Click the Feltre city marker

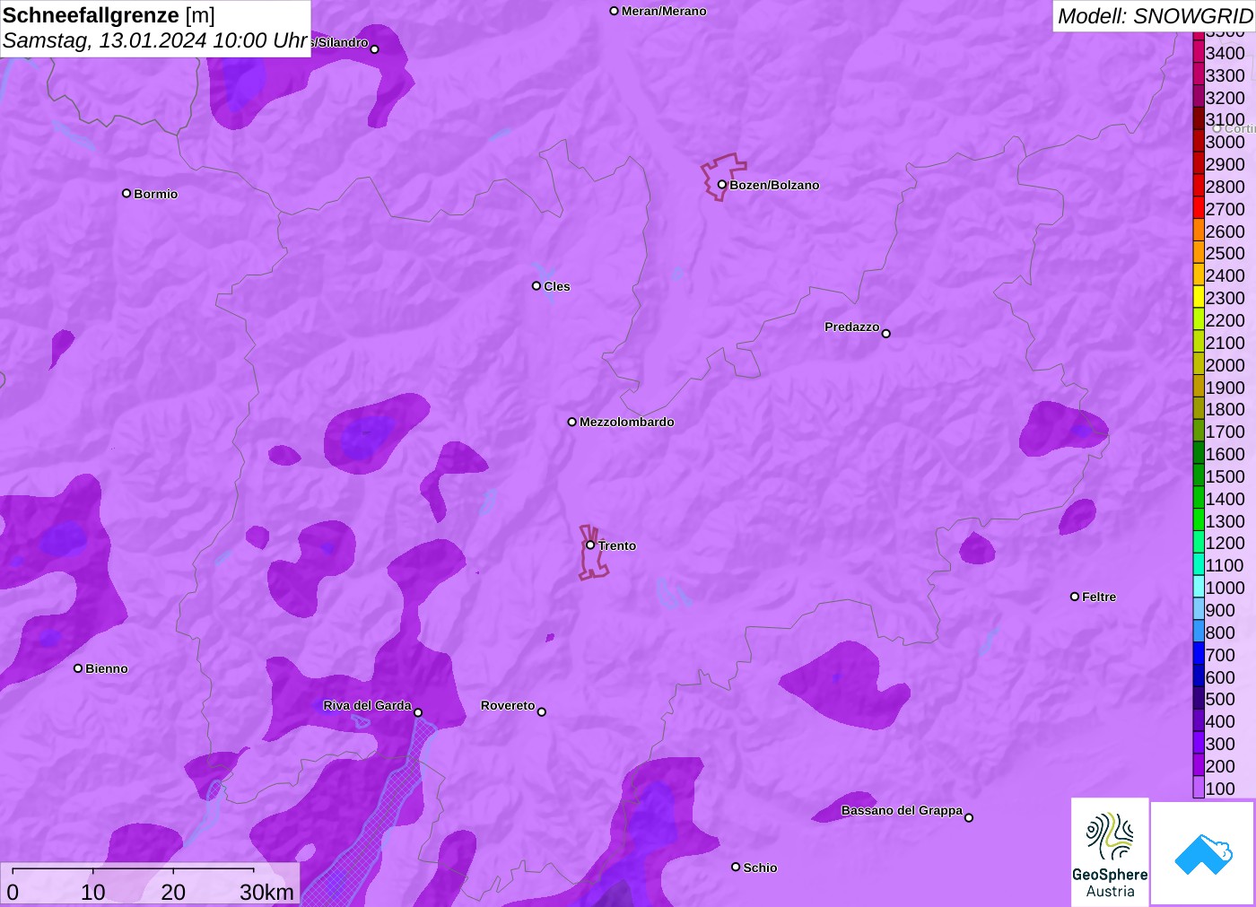coord(1075,597)
